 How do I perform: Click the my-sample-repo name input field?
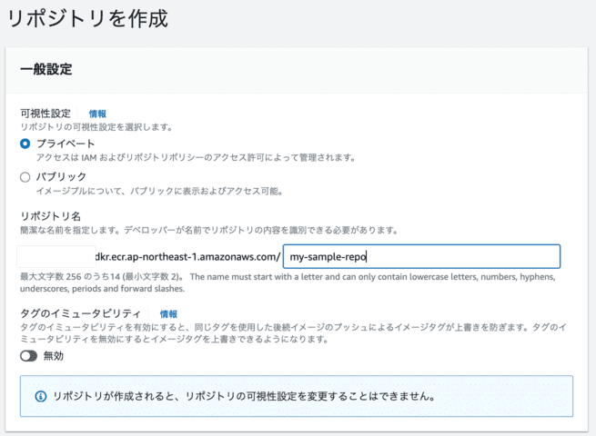coord(421,257)
